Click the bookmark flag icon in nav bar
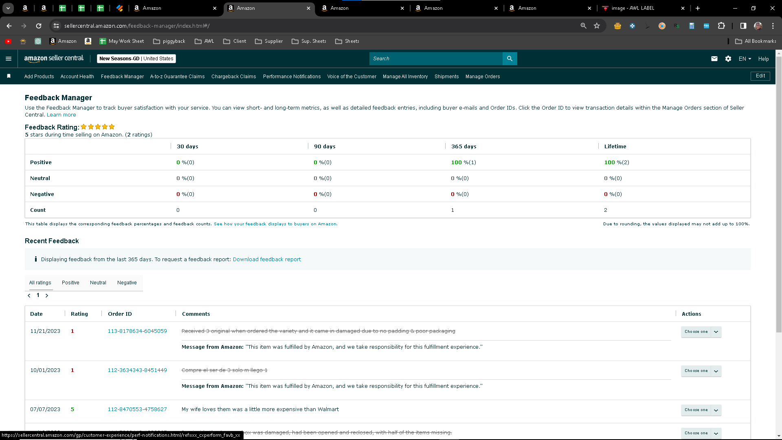The height and width of the screenshot is (440, 782). click(x=9, y=76)
